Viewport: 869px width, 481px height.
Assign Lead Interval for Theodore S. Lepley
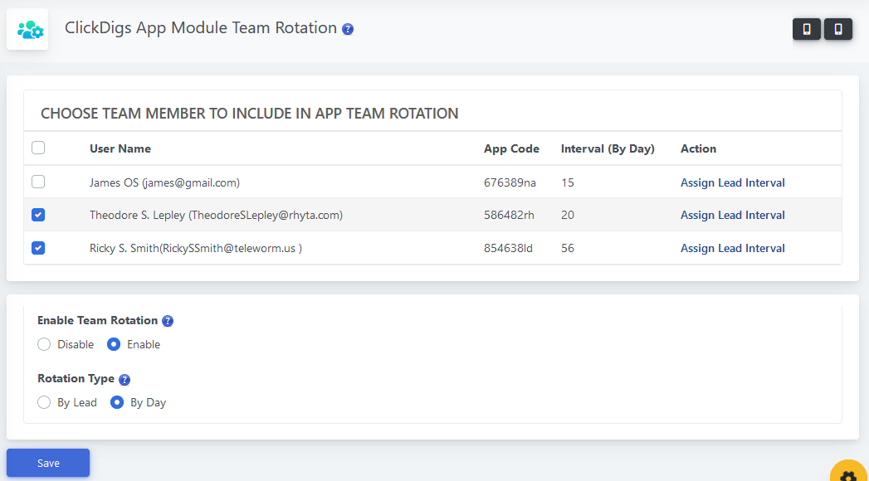click(732, 215)
